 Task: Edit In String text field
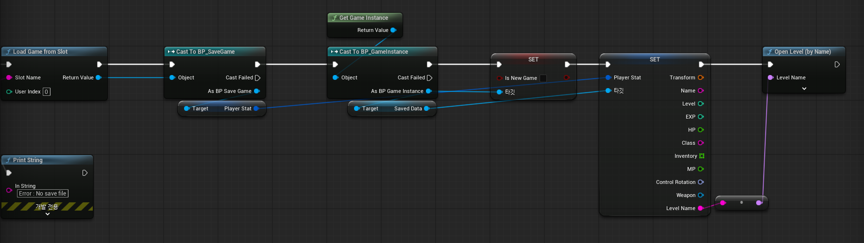pos(43,194)
